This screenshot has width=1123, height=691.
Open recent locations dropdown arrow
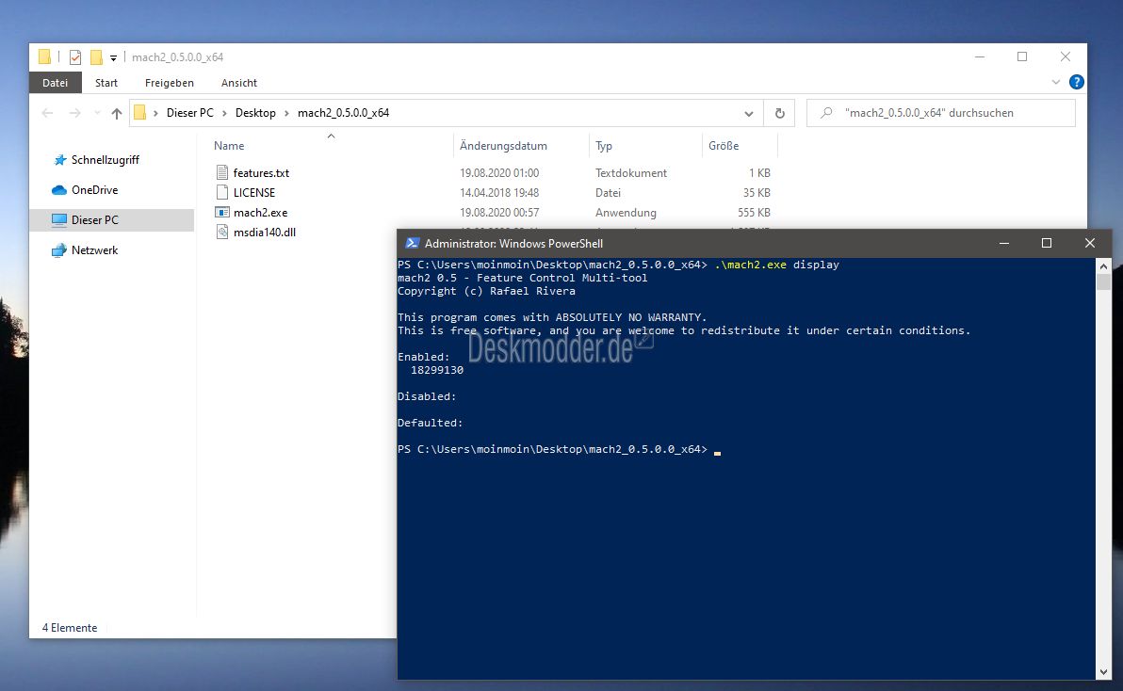97,113
